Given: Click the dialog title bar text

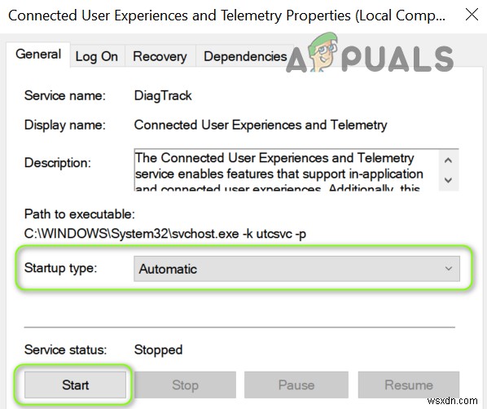Looking at the screenshot, I should pos(226,15).
